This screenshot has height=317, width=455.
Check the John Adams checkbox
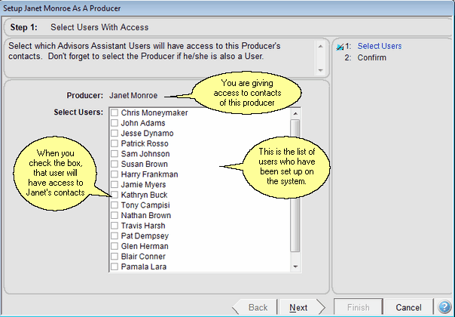(115, 123)
